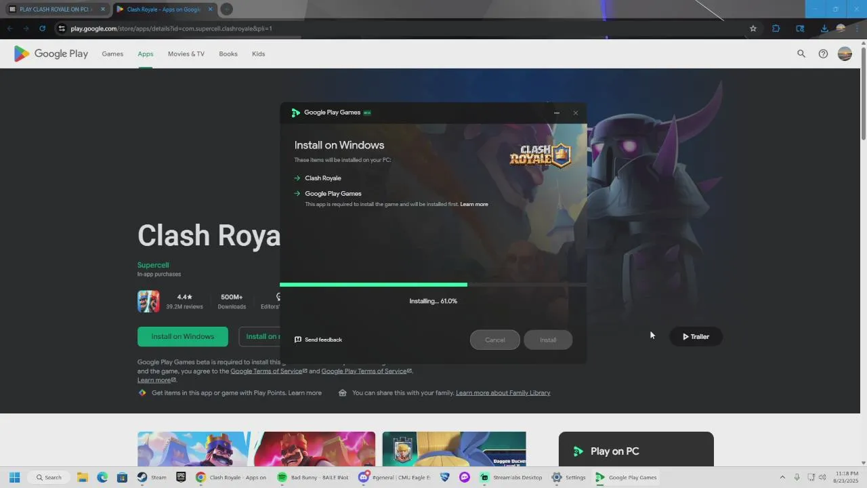867x488 pixels.
Task: Click Learn more next to Play Points
Action: (x=305, y=392)
